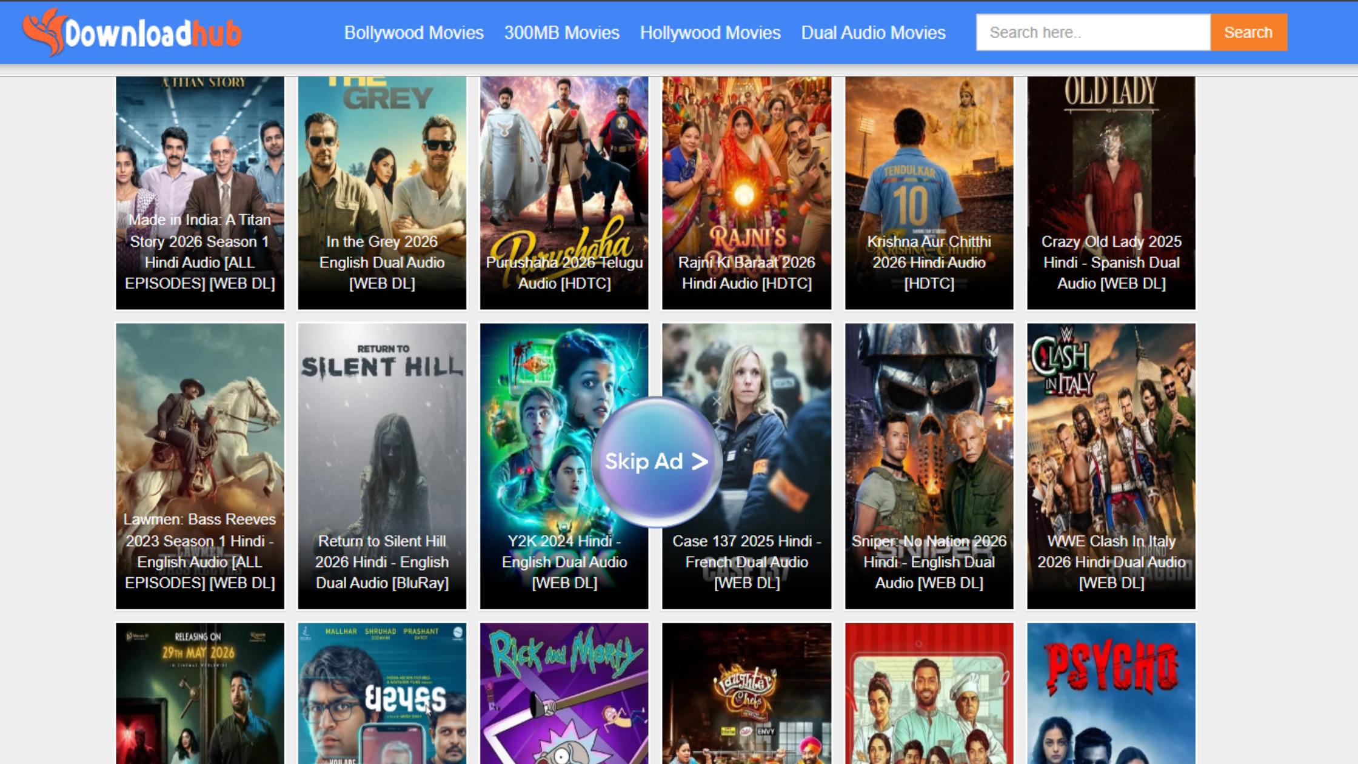
Task: Open Crazy Old Lady 2025 poster
Action: tap(1111, 193)
